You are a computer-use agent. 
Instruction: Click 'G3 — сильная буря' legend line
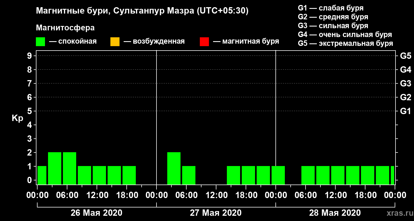(x=333, y=26)
